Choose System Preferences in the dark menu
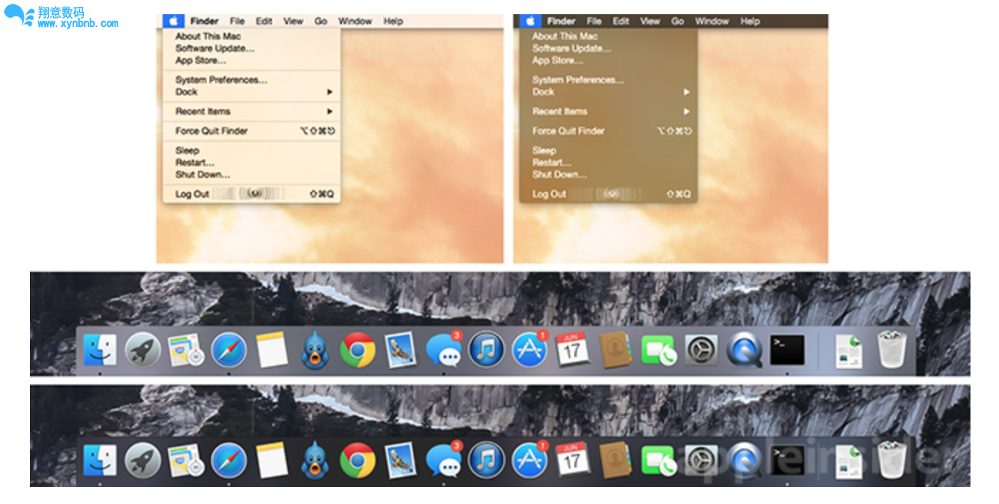 pyautogui.click(x=578, y=80)
